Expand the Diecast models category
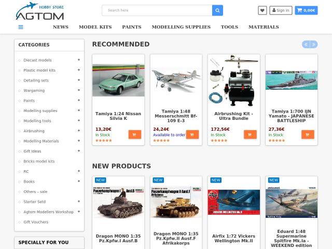 click(79, 60)
